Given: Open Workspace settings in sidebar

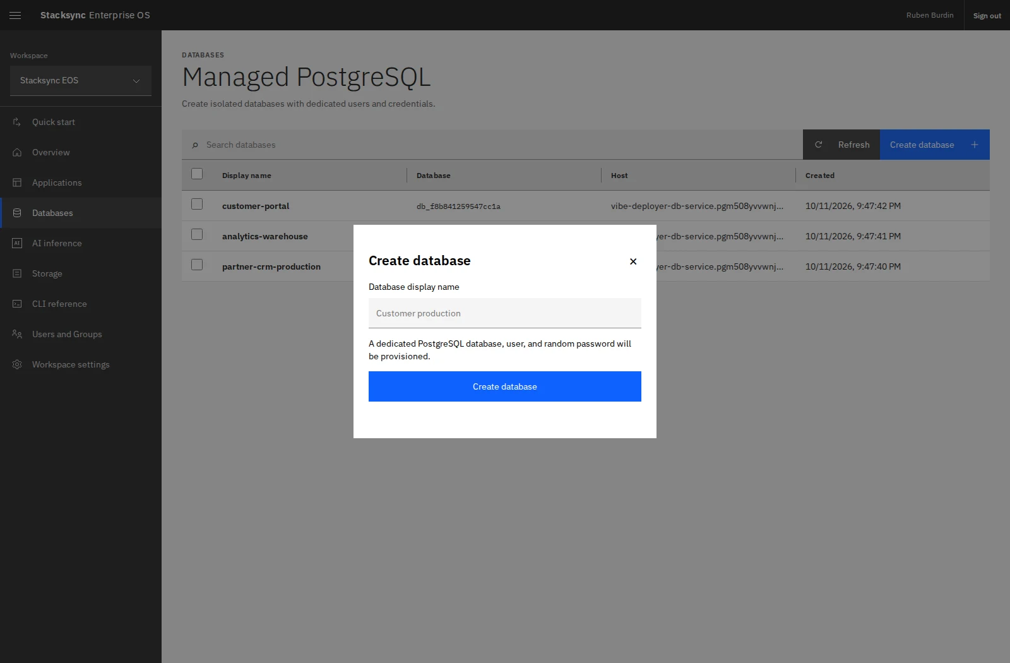Looking at the screenshot, I should pyautogui.click(x=81, y=364).
